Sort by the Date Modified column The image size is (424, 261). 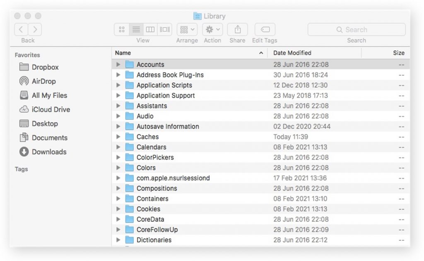292,53
